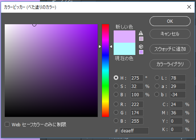Select the G green radio button

click(x=116, y=113)
